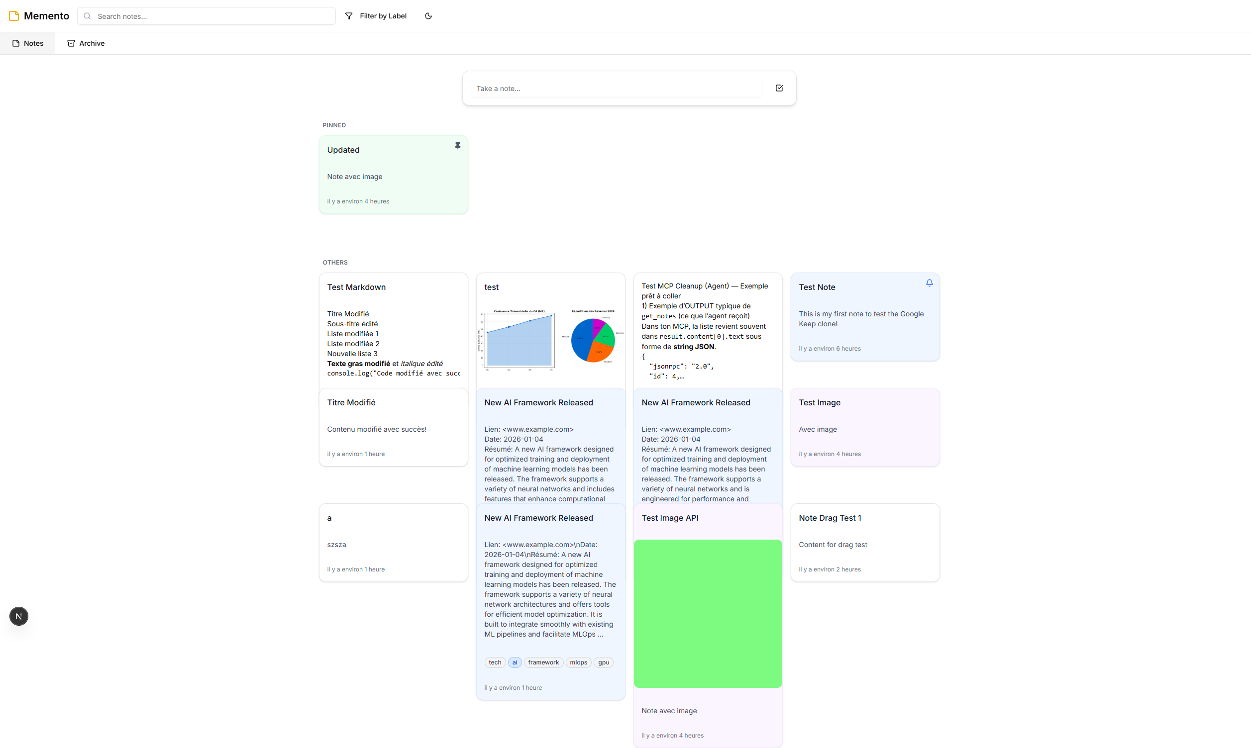Focus the Search notes input
The width and height of the screenshot is (1251, 748).
212,16
